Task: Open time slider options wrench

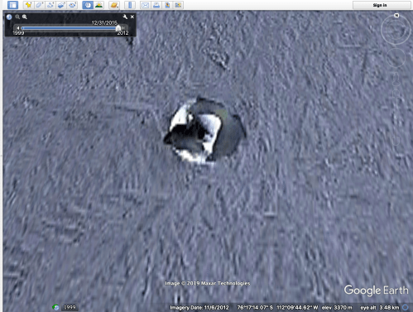Action: pyautogui.click(x=125, y=17)
